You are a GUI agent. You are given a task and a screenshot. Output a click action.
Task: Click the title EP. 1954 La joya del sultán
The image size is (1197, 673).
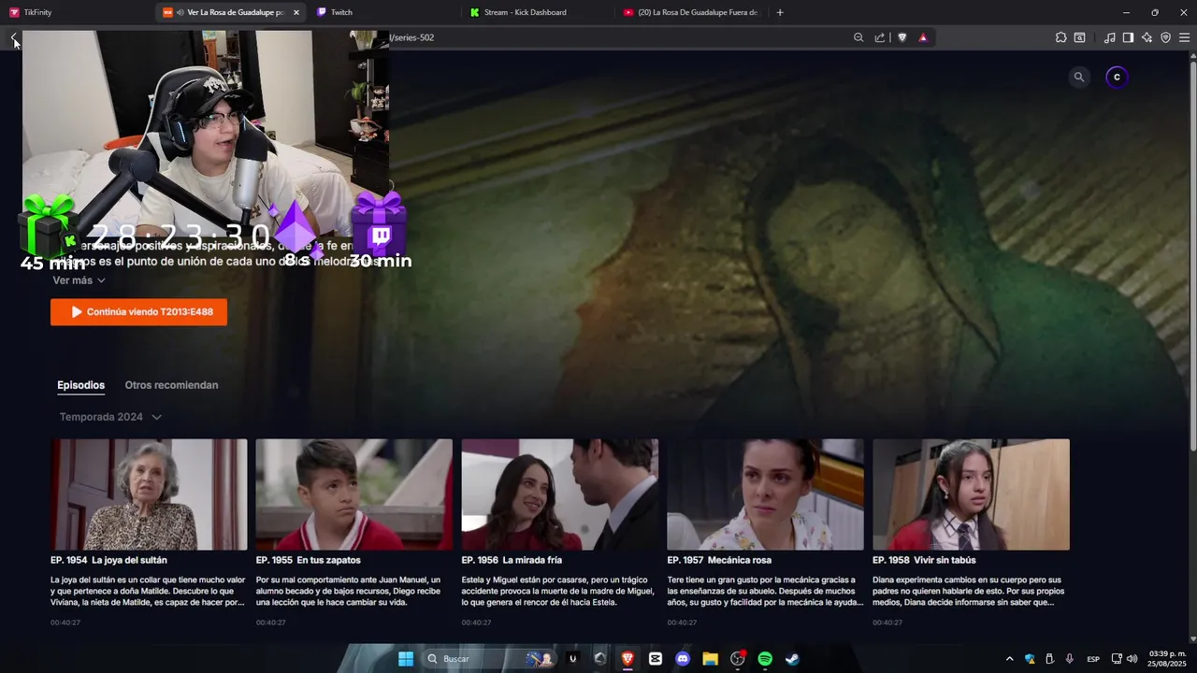pos(108,560)
